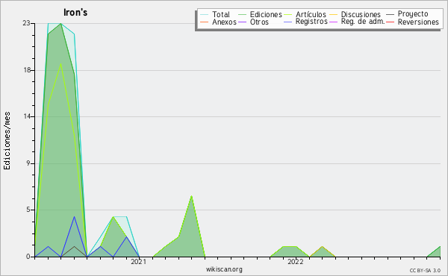This screenshot has height=276, width=448.
Task: Click the y-axis value 9
Action: coord(28,163)
